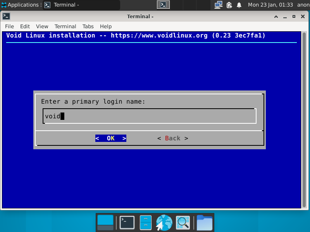Image resolution: width=310 pixels, height=232 pixels.
Task: Click the Void Linux installation header text
Action: pyautogui.click(x=136, y=36)
